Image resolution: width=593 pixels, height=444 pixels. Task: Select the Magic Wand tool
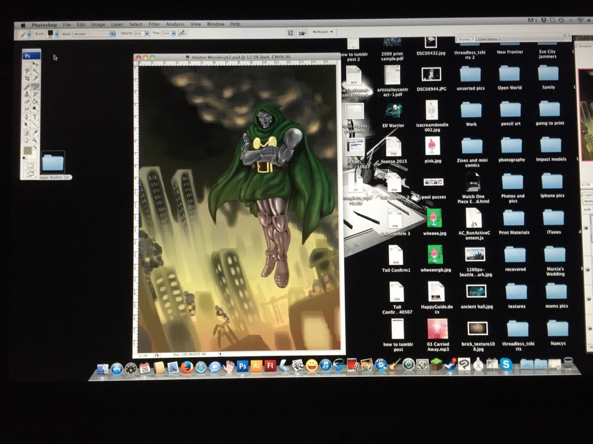[x=35, y=71]
